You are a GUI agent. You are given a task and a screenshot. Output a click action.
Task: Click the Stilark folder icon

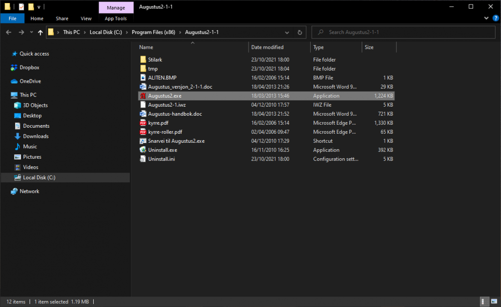(x=143, y=60)
